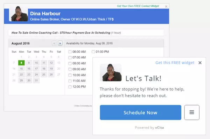Select August 26 on the calendar
Viewport: 210px width, 139px height.
tap(51, 75)
